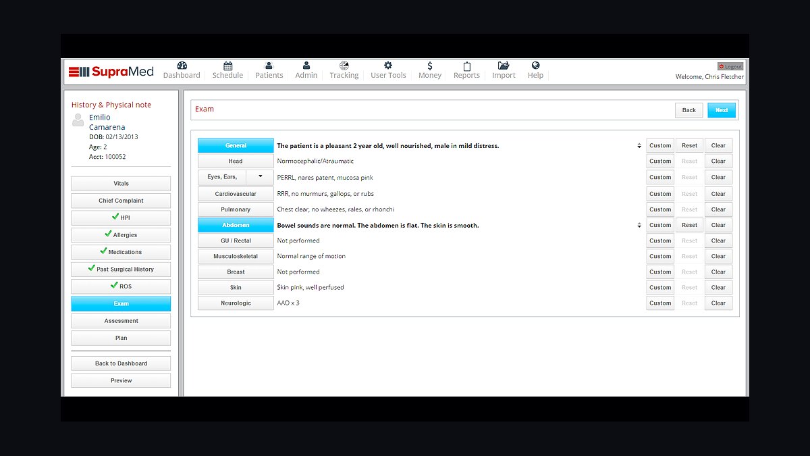Click the patient avatar icon
The image size is (810, 456).
(x=78, y=120)
